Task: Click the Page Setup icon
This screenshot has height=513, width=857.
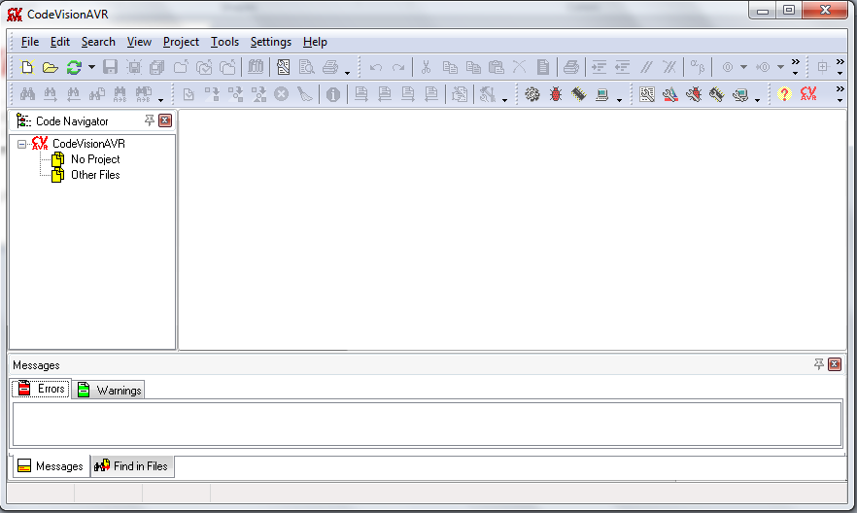Action: click(283, 67)
